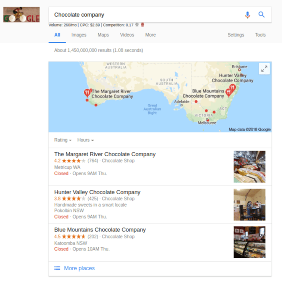Open the Videos tab
The width and height of the screenshot is (282, 283).
click(x=127, y=35)
